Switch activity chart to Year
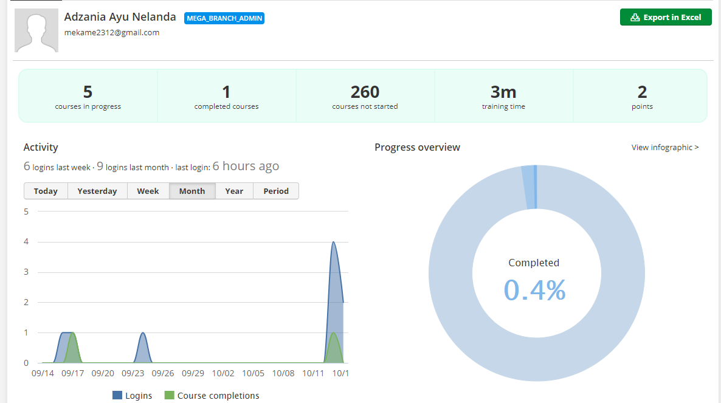The width and height of the screenshot is (721, 403). 234,191
